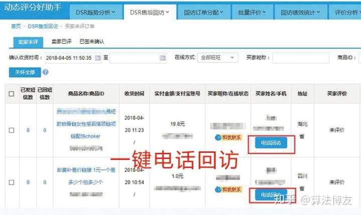Open the start date calendar picker icon
Viewport: 361px width, 215px height.
point(98,58)
